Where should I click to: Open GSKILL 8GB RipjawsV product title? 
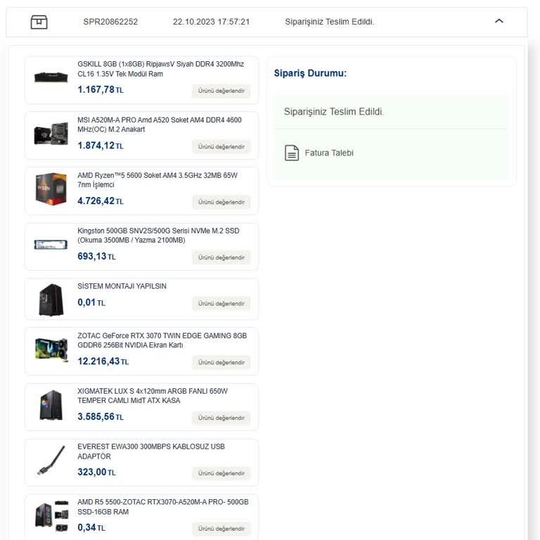[x=160, y=69]
